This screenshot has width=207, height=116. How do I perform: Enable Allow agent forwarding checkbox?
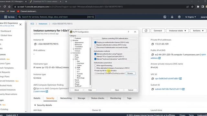click(95, 65)
